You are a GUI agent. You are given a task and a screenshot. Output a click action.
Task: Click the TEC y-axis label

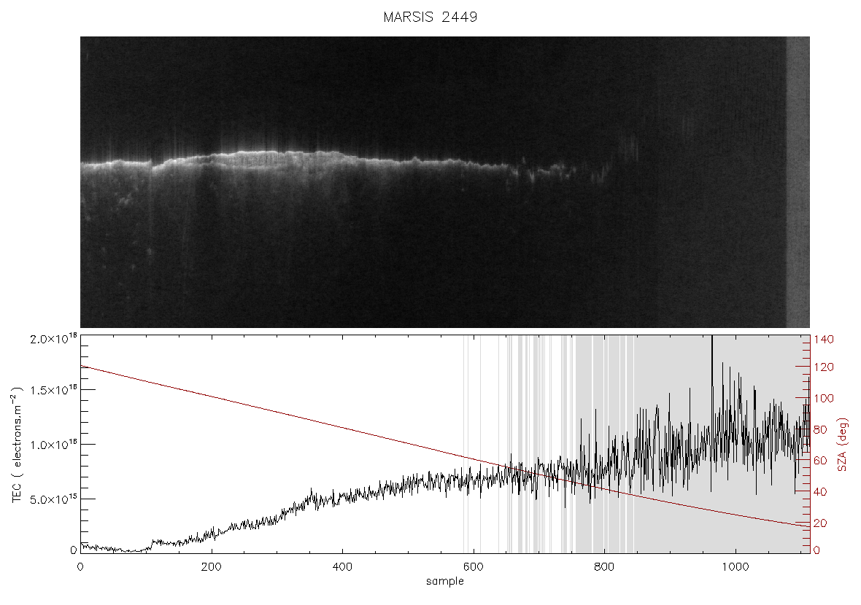tap(17, 445)
